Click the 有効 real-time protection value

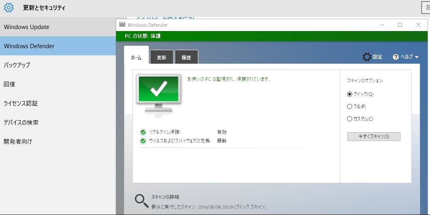click(x=222, y=132)
